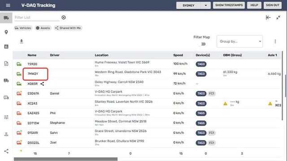Viewport: 287px width, 161px height.
Task: Click the Axle 1 column header
Action: (272, 55)
